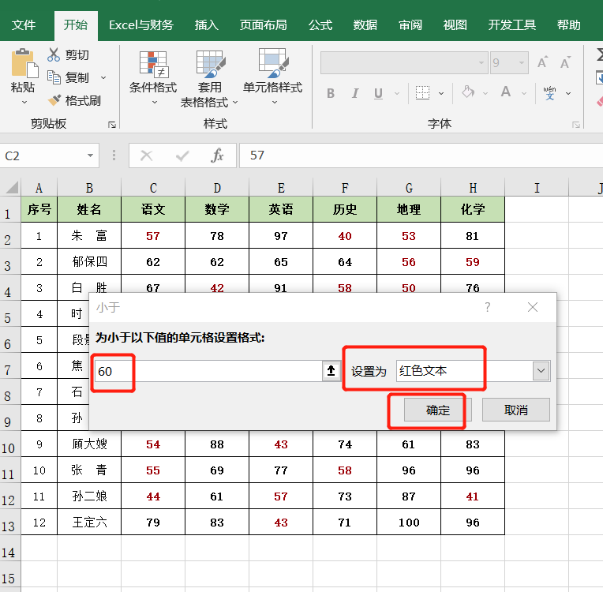Select cell H12 with value 41
The width and height of the screenshot is (603, 592).
pos(473,496)
